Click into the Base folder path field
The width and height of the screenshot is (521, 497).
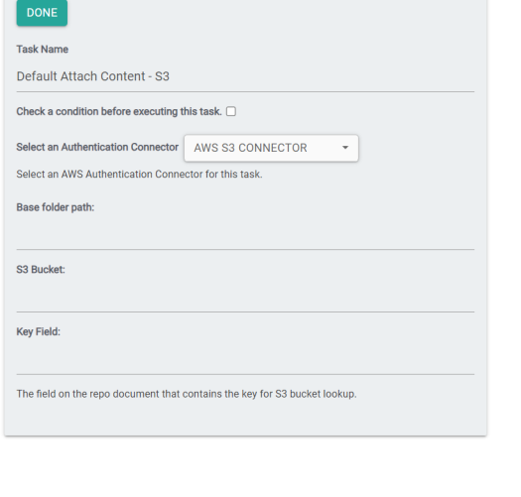point(245,234)
